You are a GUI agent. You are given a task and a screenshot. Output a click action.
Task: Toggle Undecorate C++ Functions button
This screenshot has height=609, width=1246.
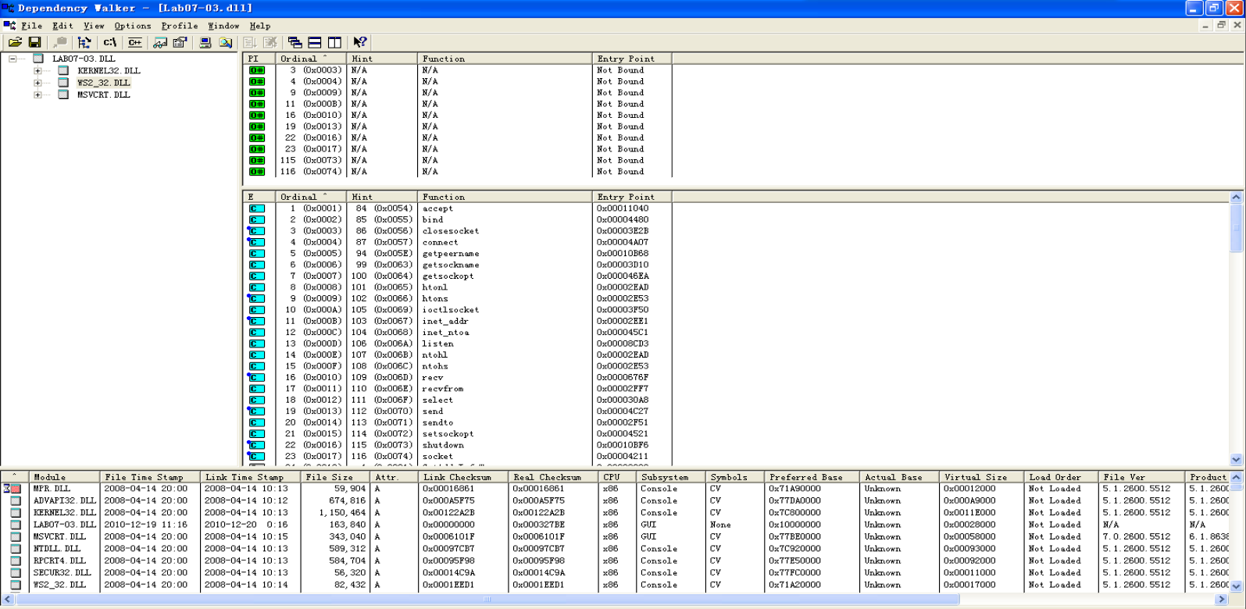point(135,42)
